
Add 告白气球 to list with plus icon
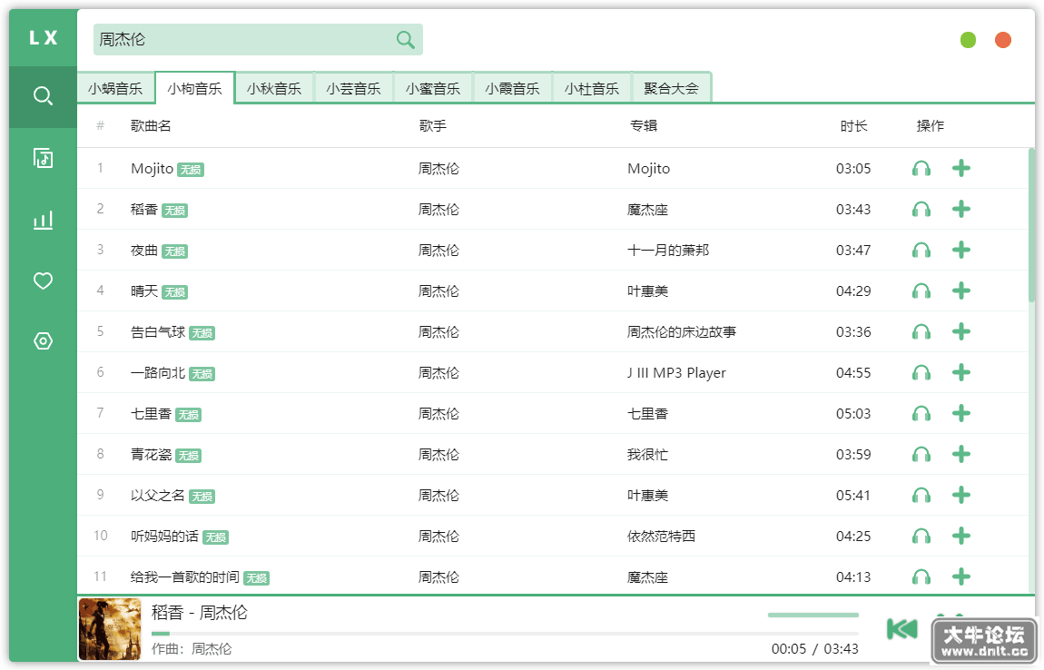[x=960, y=331]
